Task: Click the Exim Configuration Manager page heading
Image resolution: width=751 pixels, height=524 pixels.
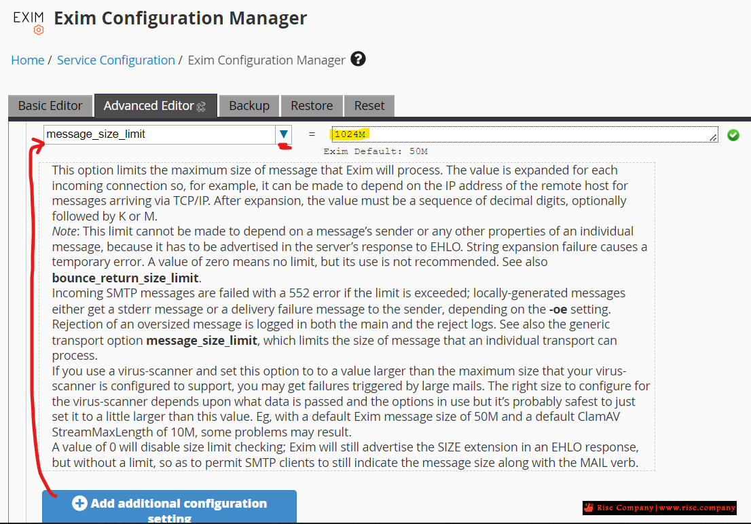Action: coord(180,18)
